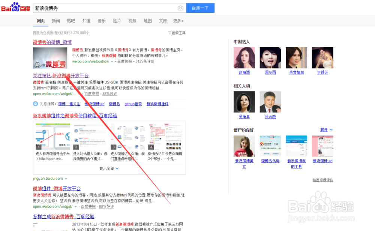This screenshot has width=375, height=231.
Task: Open the 孙云晓 name link
Action: (270, 116)
